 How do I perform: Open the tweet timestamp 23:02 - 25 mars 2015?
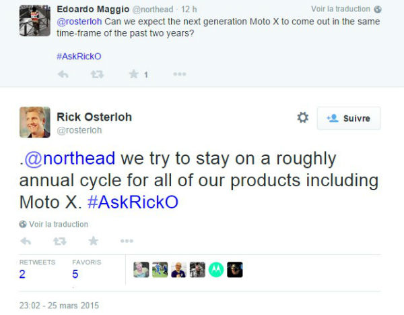click(x=59, y=306)
